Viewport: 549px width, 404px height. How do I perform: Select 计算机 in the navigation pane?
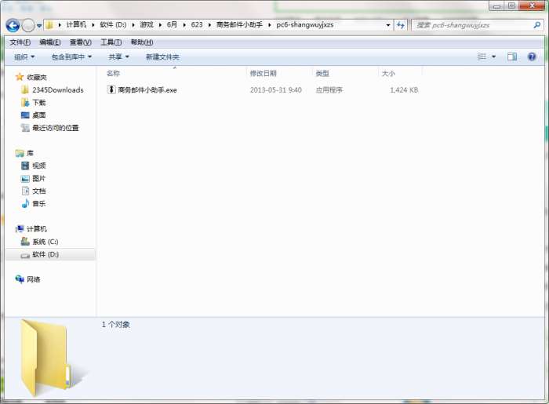click(36, 229)
